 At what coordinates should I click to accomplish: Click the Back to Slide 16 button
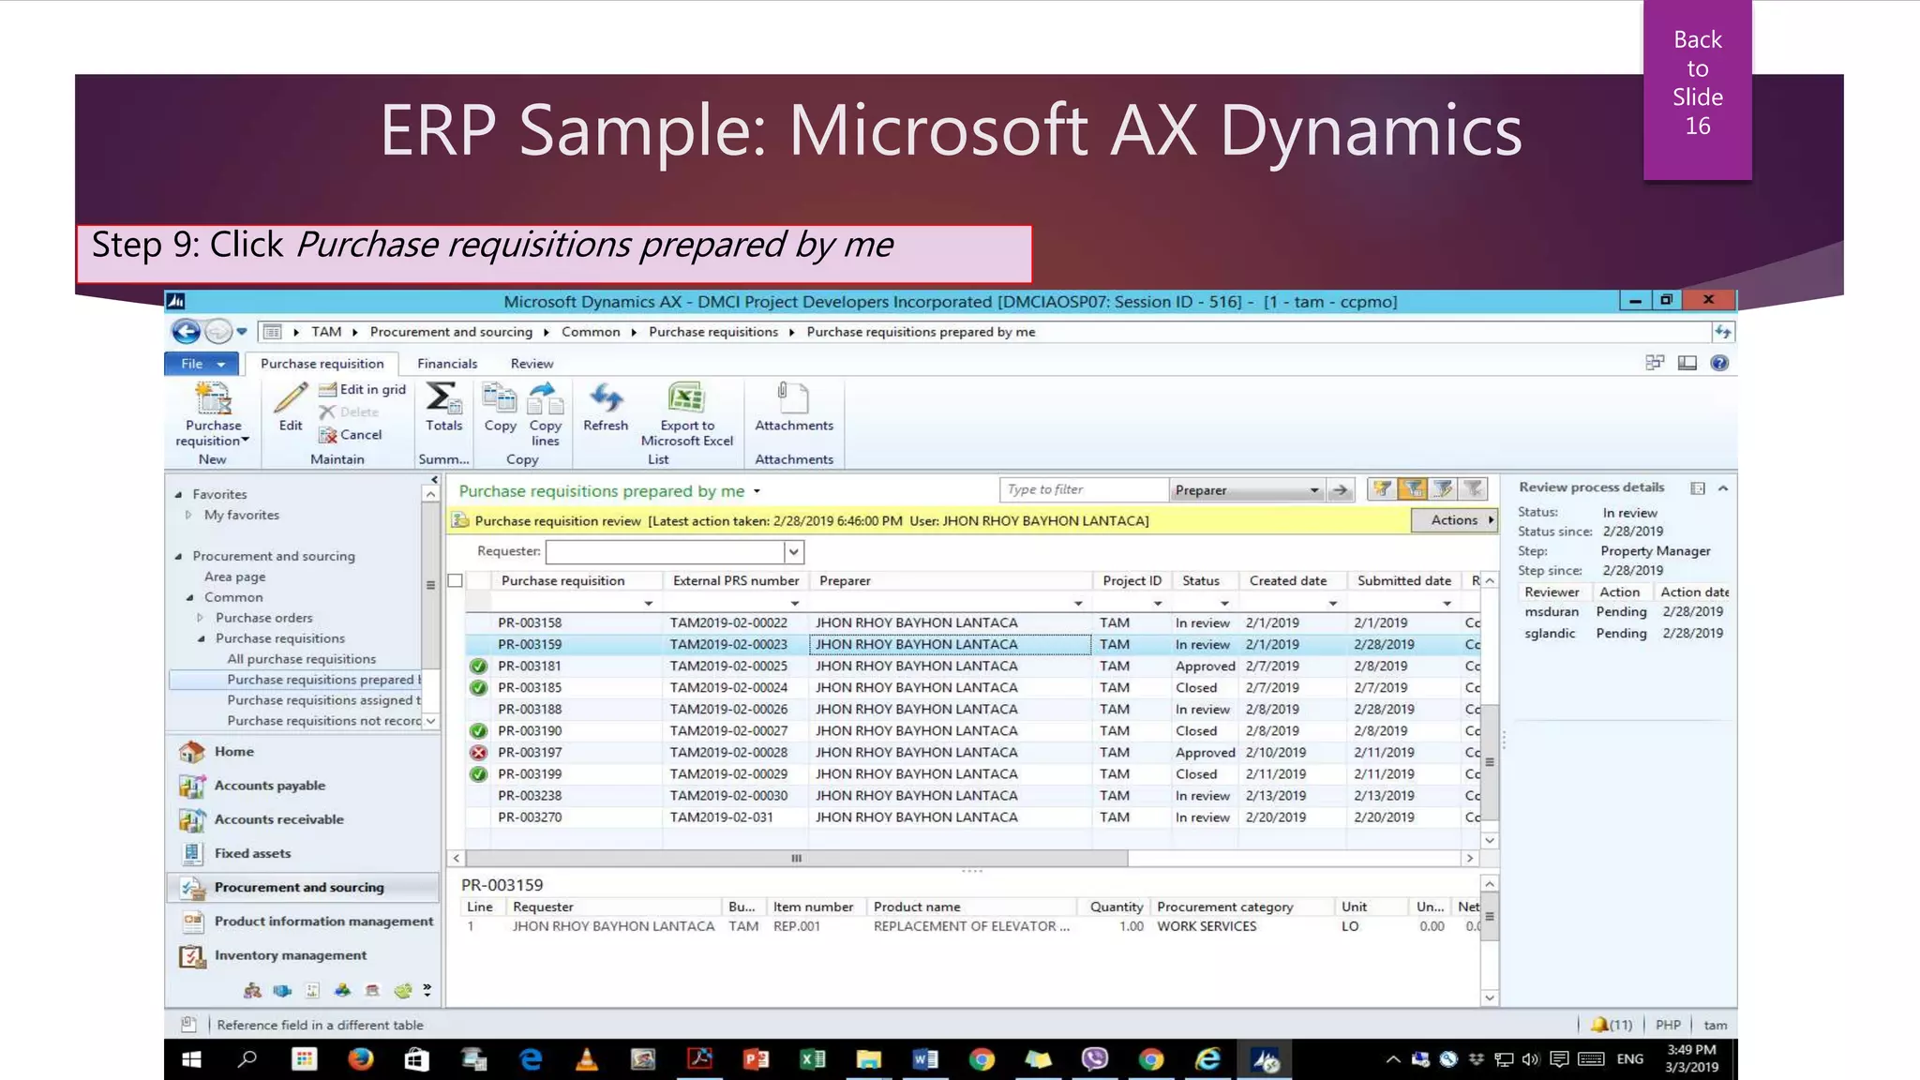click(1698, 89)
